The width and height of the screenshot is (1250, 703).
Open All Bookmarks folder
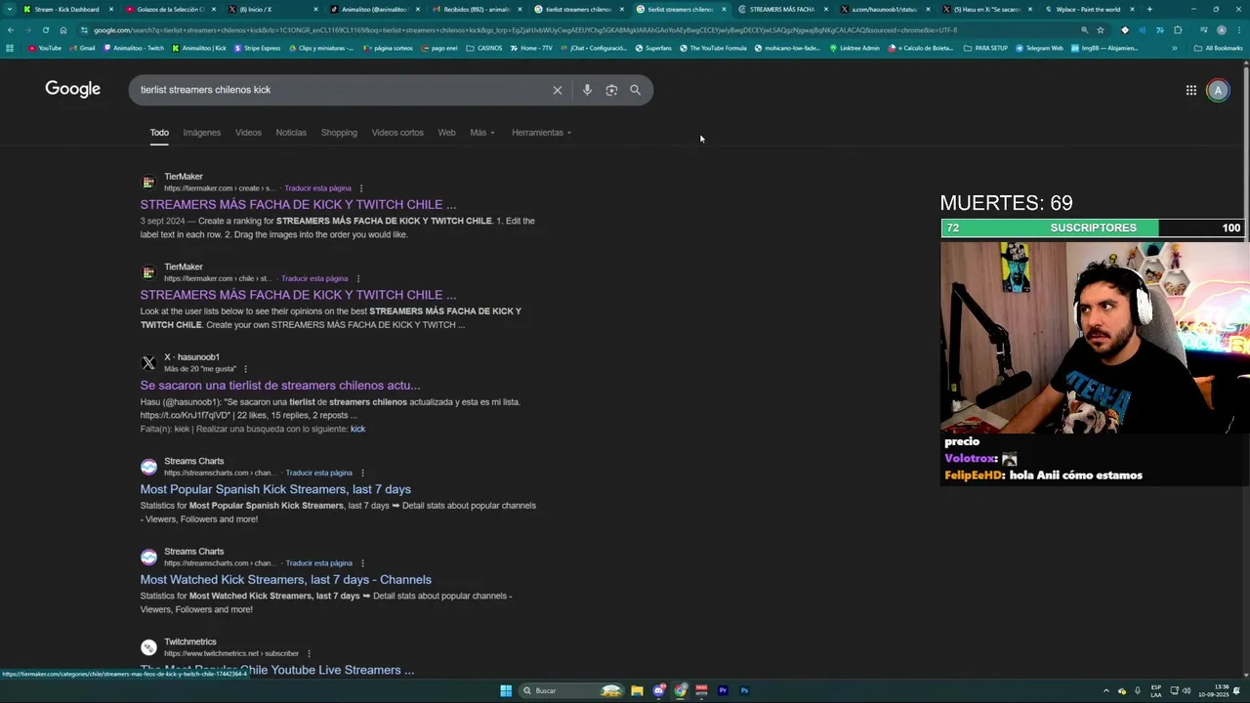(1218, 48)
